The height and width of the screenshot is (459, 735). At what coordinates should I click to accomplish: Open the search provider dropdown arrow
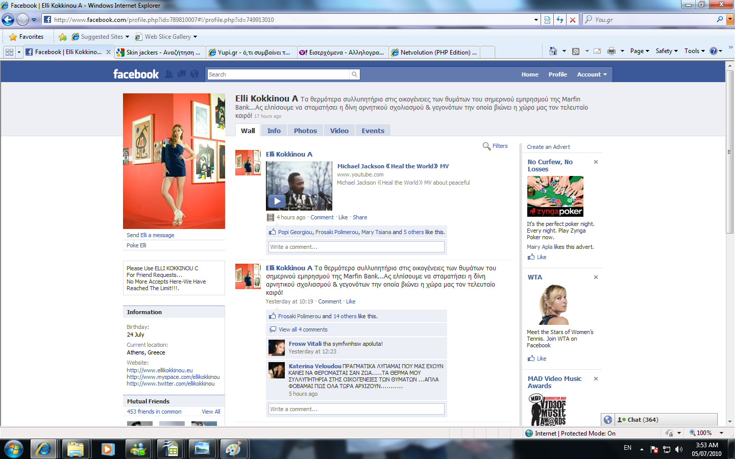pyautogui.click(x=730, y=19)
